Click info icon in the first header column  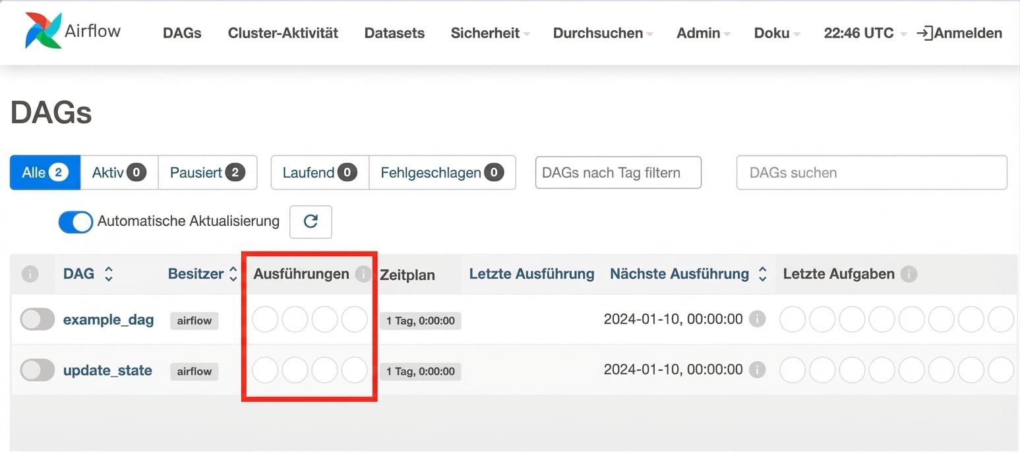[30, 274]
